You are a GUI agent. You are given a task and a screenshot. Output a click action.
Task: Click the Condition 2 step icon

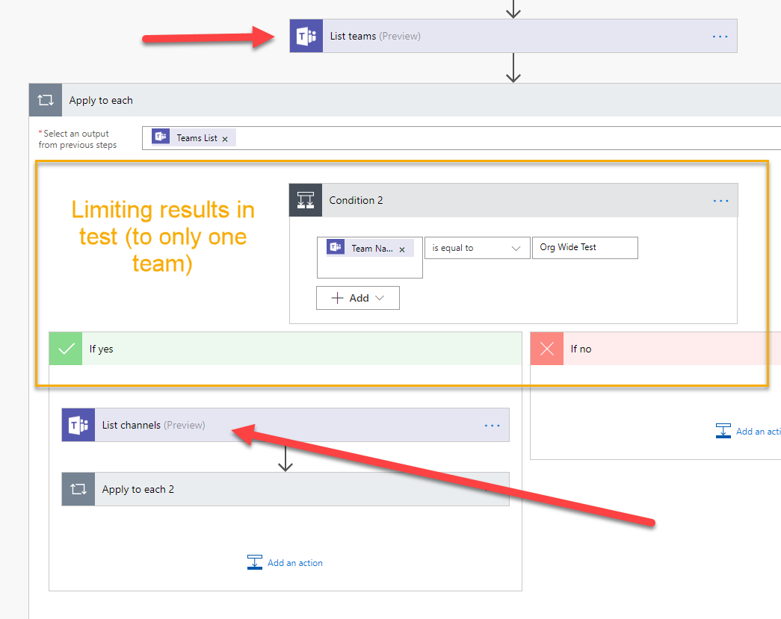click(306, 200)
